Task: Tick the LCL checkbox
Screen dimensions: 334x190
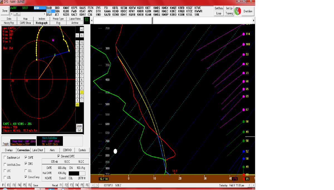Action: (5, 177)
